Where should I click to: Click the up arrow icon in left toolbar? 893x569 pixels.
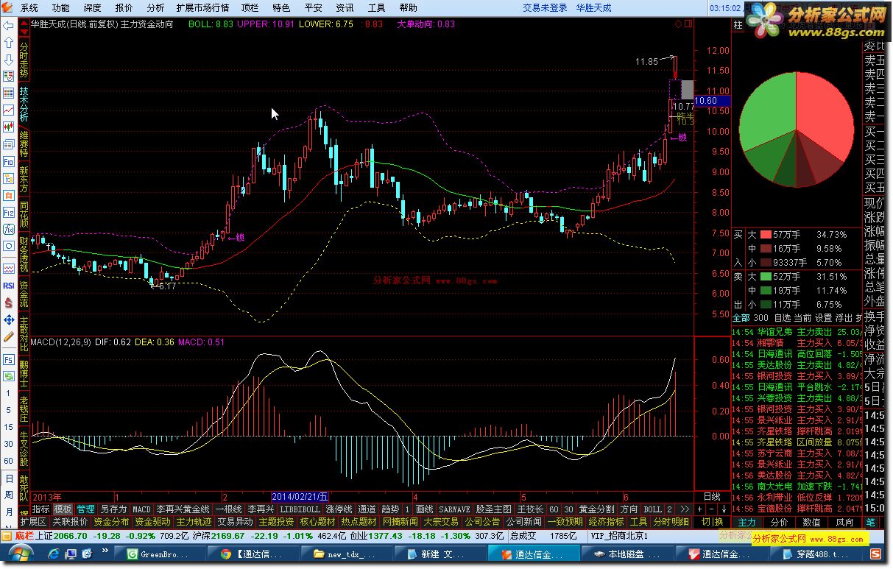tap(8, 42)
